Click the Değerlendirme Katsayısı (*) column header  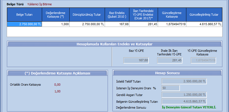tap(56, 14)
